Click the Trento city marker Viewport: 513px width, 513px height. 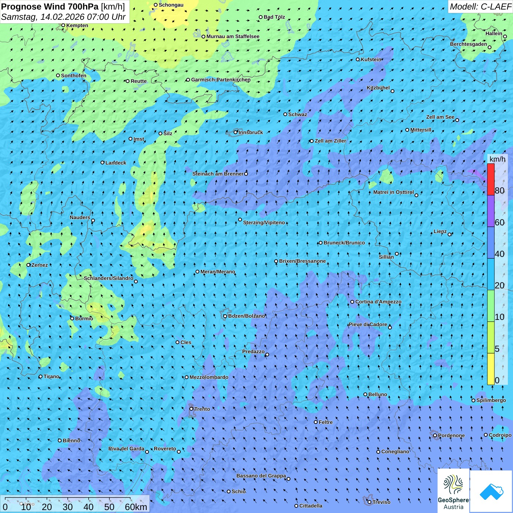[191, 409]
